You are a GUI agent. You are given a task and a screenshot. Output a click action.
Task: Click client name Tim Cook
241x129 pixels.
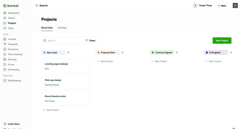(50, 101)
